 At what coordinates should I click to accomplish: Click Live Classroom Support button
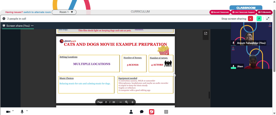(x=243, y=12)
